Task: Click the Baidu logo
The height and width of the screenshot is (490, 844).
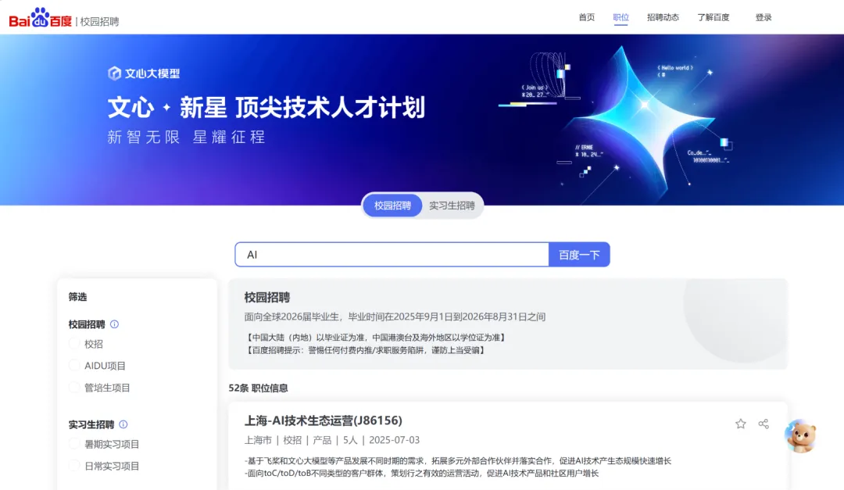Action: point(41,18)
